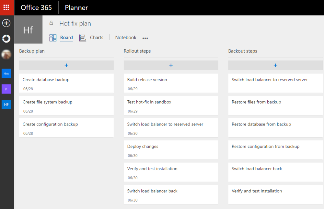Add a task to Backout steps bucket
The height and width of the screenshot is (209, 324).
pyautogui.click(x=275, y=65)
